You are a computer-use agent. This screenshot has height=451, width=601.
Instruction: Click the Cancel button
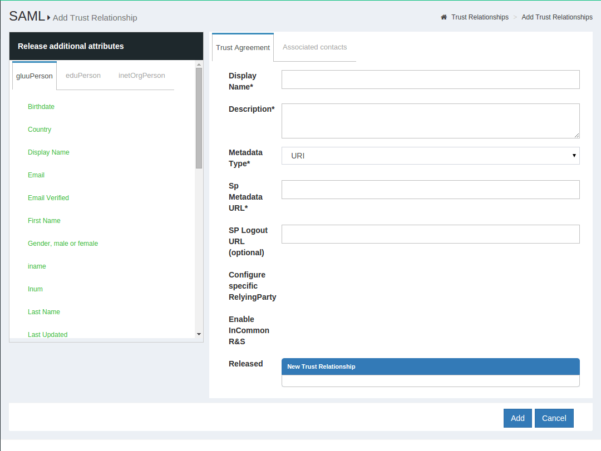(554, 418)
